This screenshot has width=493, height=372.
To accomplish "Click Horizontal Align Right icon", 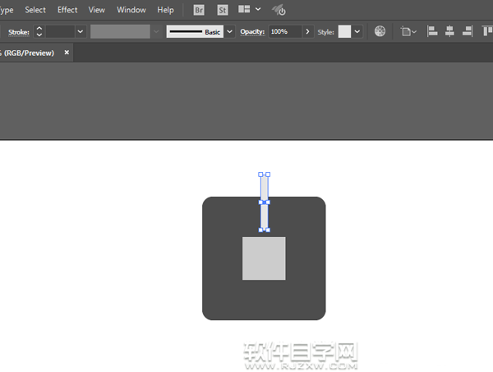I will click(468, 31).
